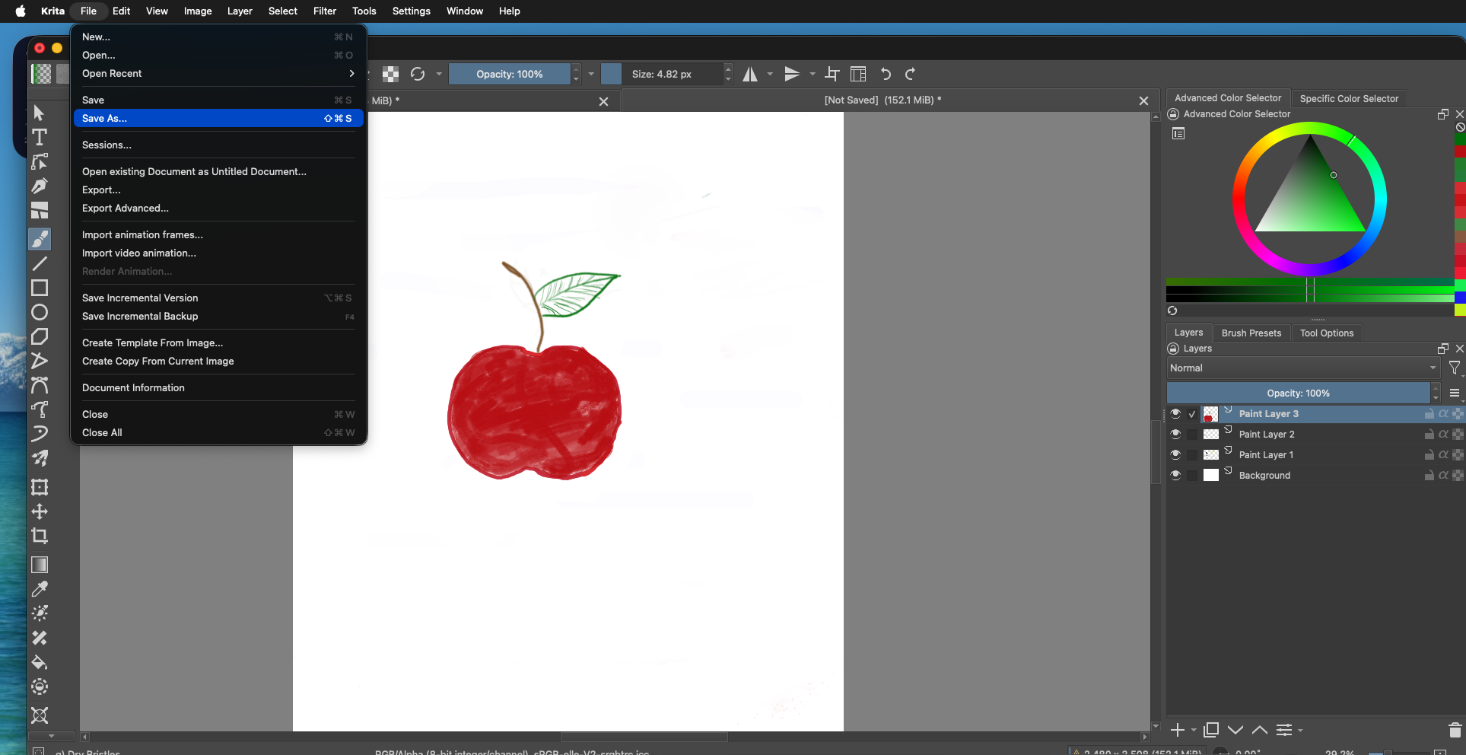1466x755 pixels.
Task: Move layer down with arrow icon
Action: pos(1235,730)
